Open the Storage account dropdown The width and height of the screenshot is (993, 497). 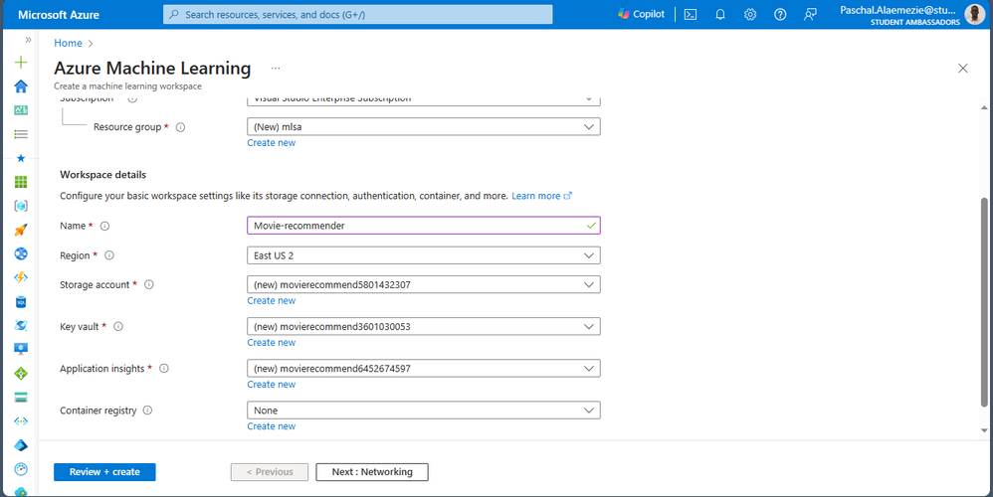pos(423,284)
